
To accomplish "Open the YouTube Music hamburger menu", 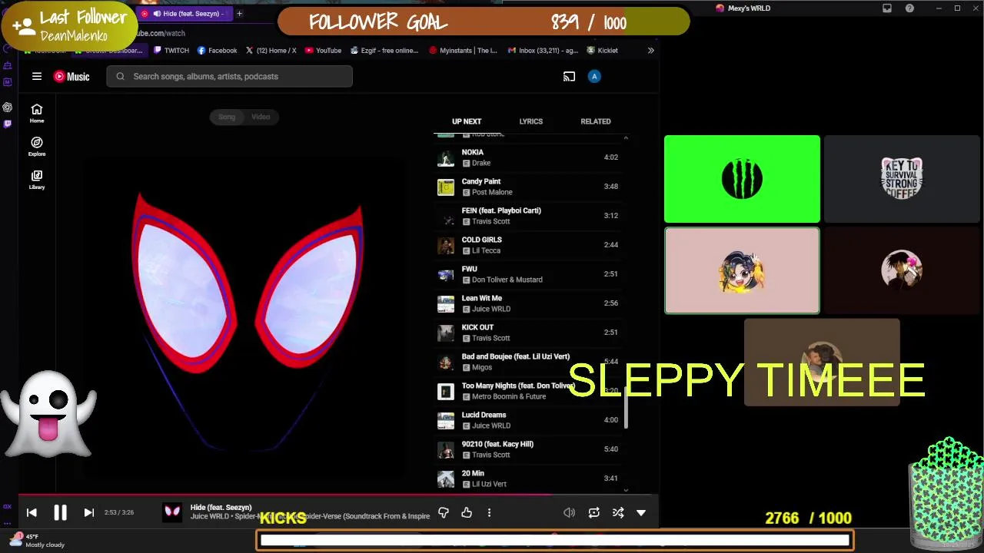I will [x=36, y=76].
